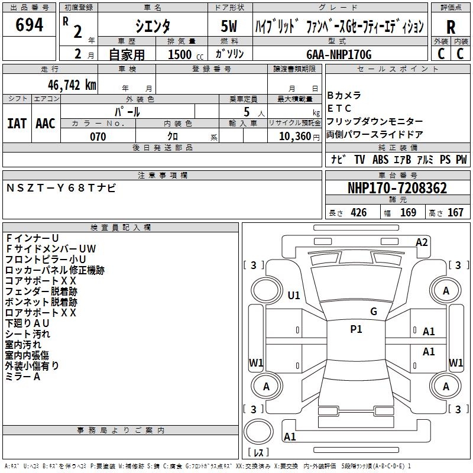
Task: Click seating capacity value 5
Action: click(247, 112)
